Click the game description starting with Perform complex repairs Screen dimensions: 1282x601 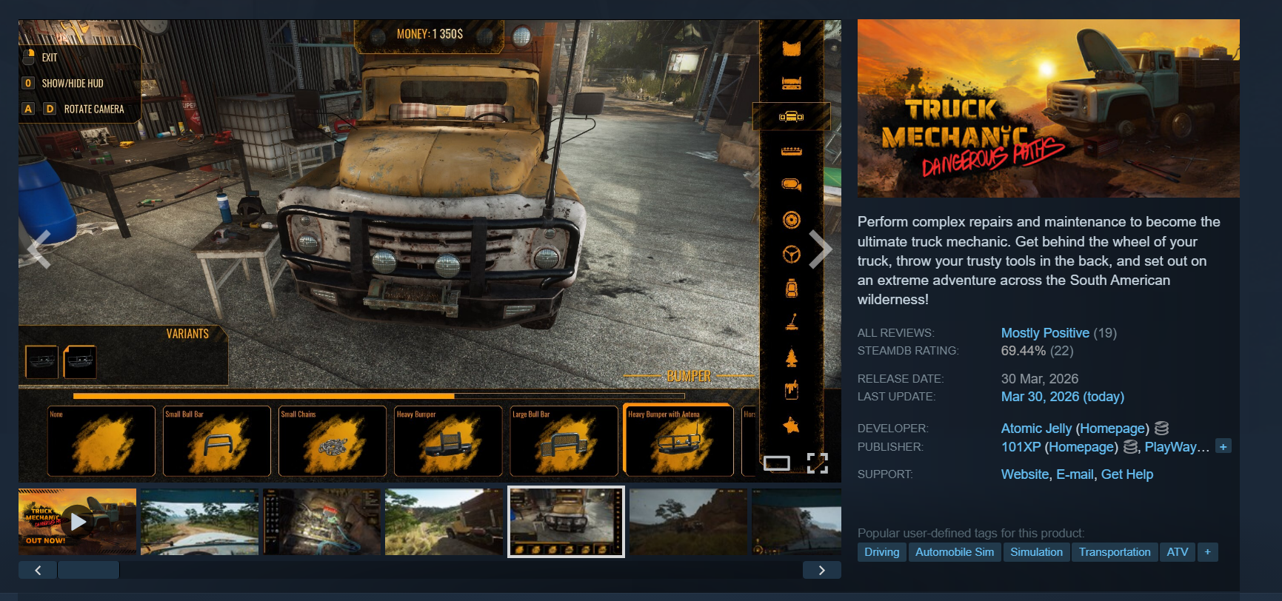(1039, 261)
